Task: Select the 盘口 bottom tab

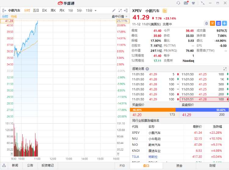Action: [146, 166]
